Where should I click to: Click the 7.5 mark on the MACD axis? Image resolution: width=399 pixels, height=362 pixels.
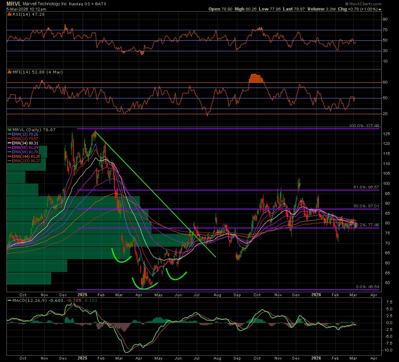[x=389, y=302]
